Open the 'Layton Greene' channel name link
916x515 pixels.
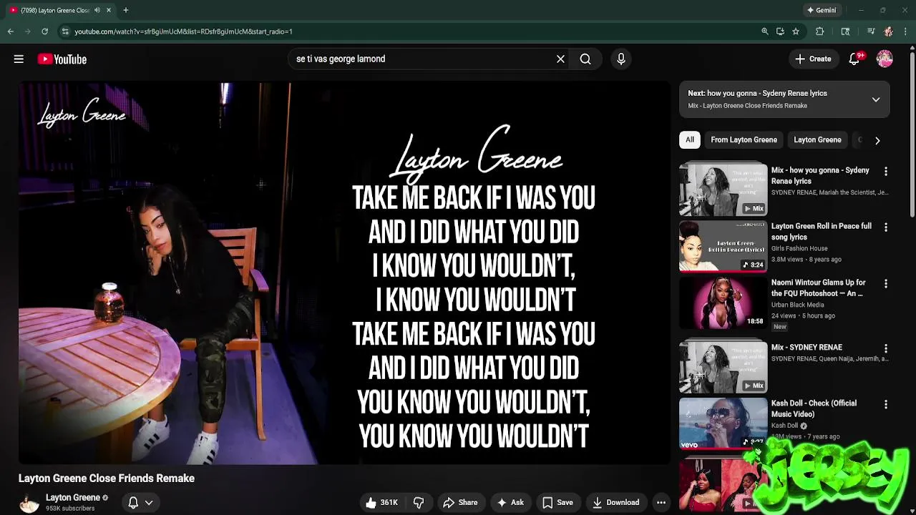(73, 498)
